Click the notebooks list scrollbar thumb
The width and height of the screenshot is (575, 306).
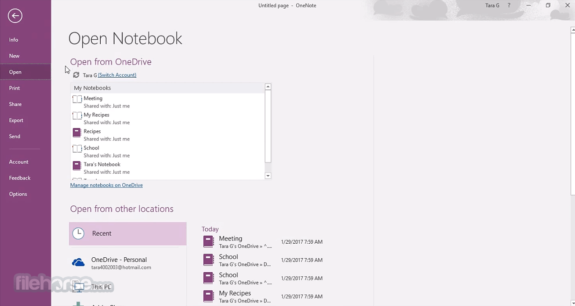[268, 126]
